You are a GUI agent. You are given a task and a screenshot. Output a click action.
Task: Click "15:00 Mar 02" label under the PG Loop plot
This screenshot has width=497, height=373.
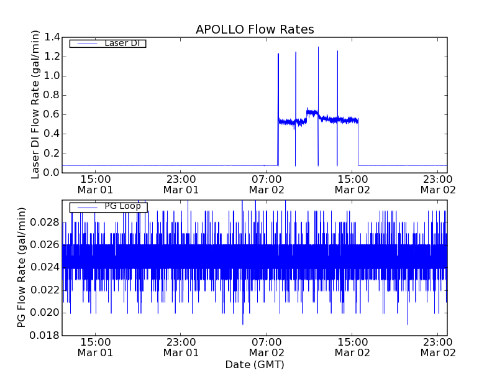pyautogui.click(x=352, y=348)
